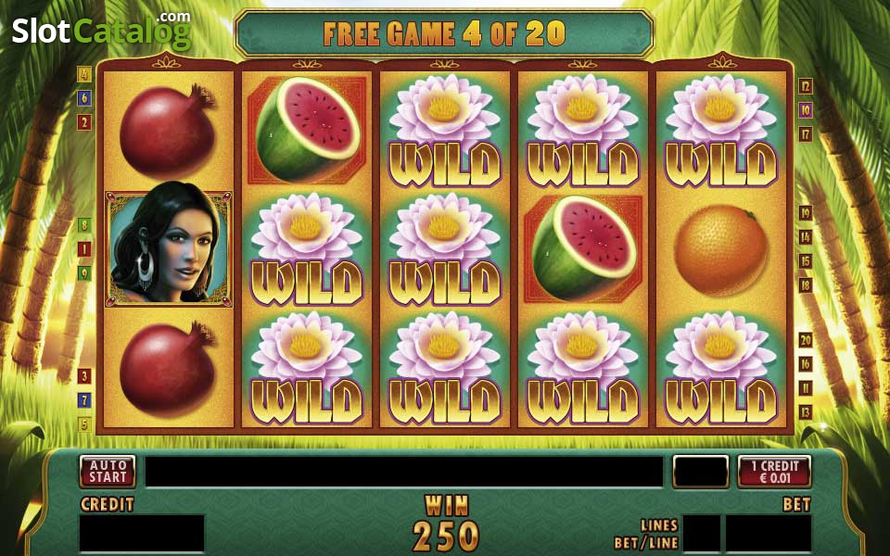
Task: Click the Free Game 4 of 20 banner
Action: 444,33
